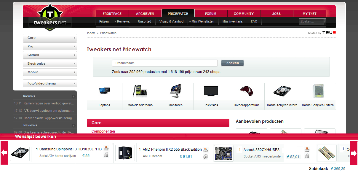
Task: Expand the Reviews dropdown menu
Action: point(123,21)
